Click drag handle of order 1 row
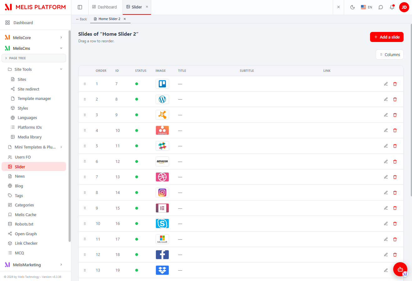This screenshot has width=412, height=281. pyautogui.click(x=85, y=84)
